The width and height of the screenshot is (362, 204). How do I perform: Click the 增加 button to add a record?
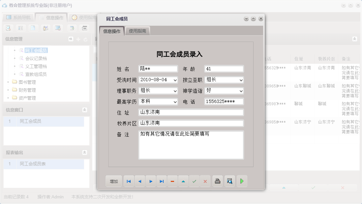[113, 181]
